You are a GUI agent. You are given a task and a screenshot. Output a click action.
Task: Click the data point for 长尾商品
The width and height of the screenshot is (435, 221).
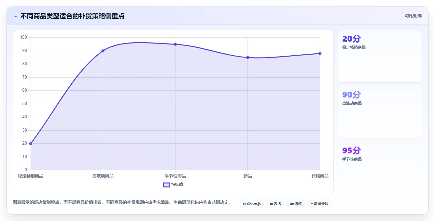tap(320, 53)
